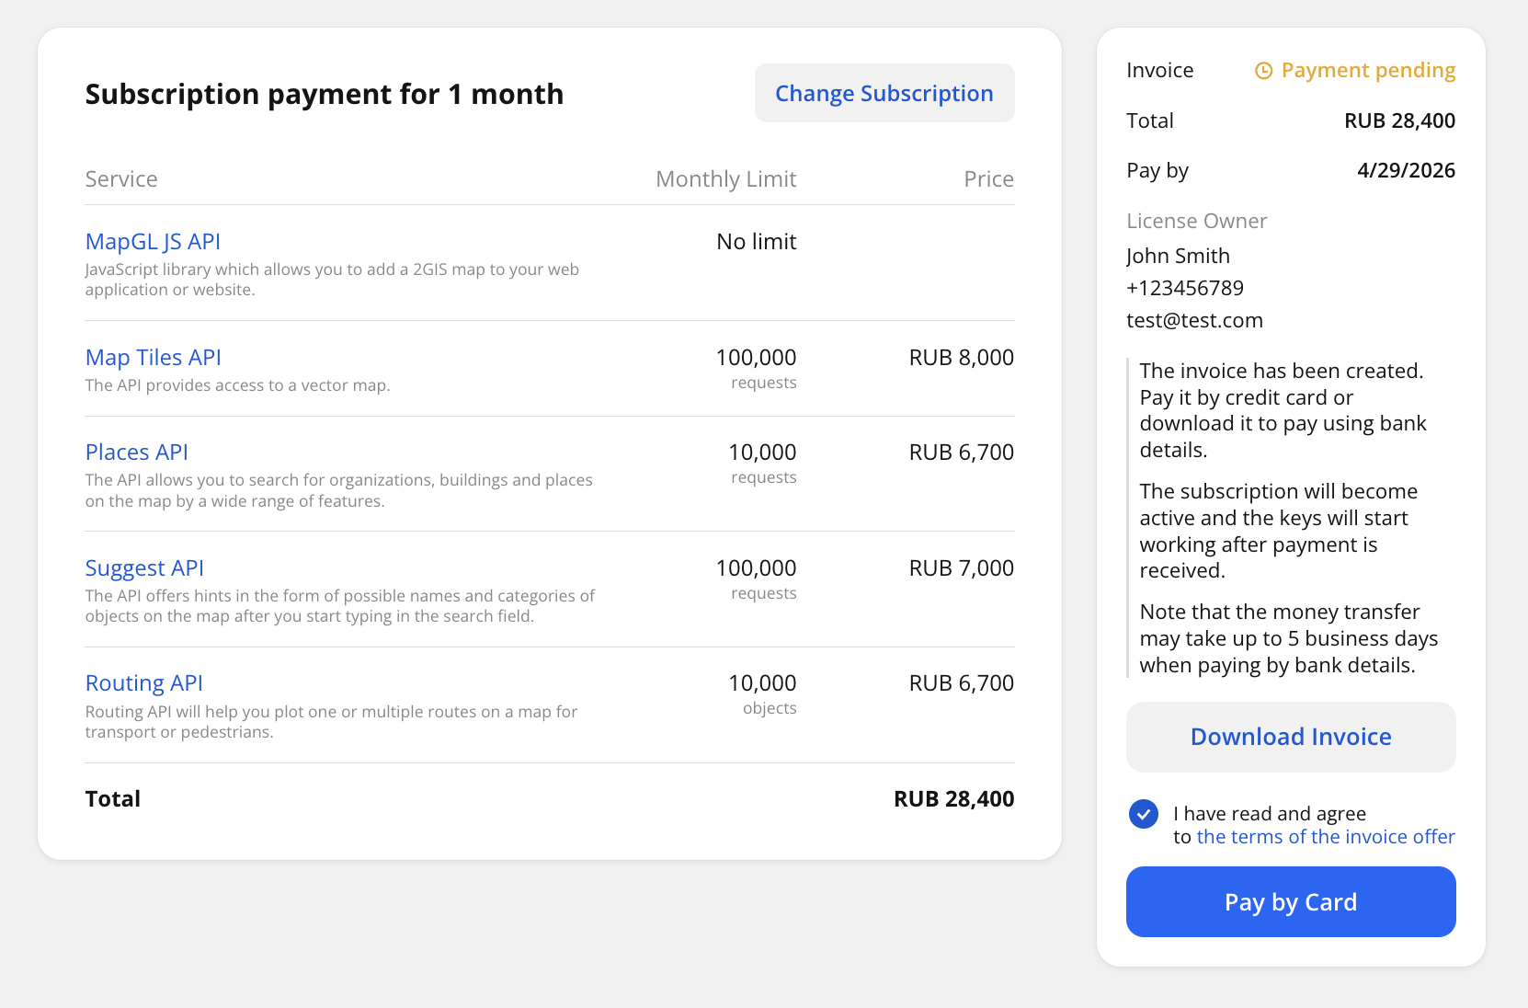
Task: Click the Change Subscription button
Action: (x=884, y=94)
